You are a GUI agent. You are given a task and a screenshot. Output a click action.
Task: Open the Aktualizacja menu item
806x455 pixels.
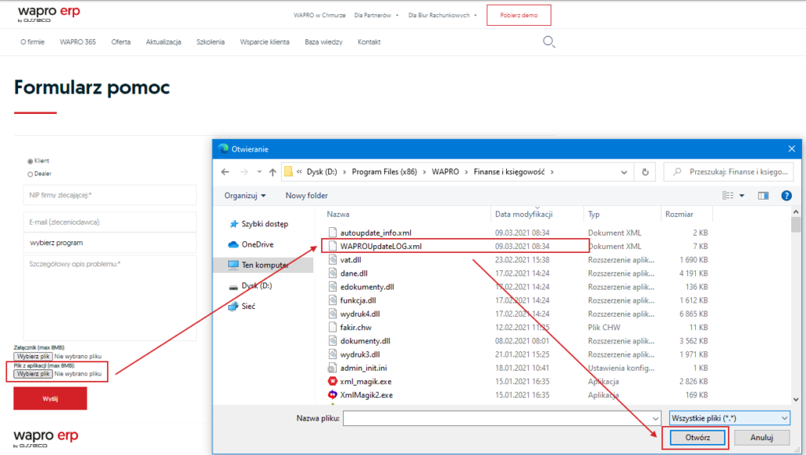pos(164,42)
